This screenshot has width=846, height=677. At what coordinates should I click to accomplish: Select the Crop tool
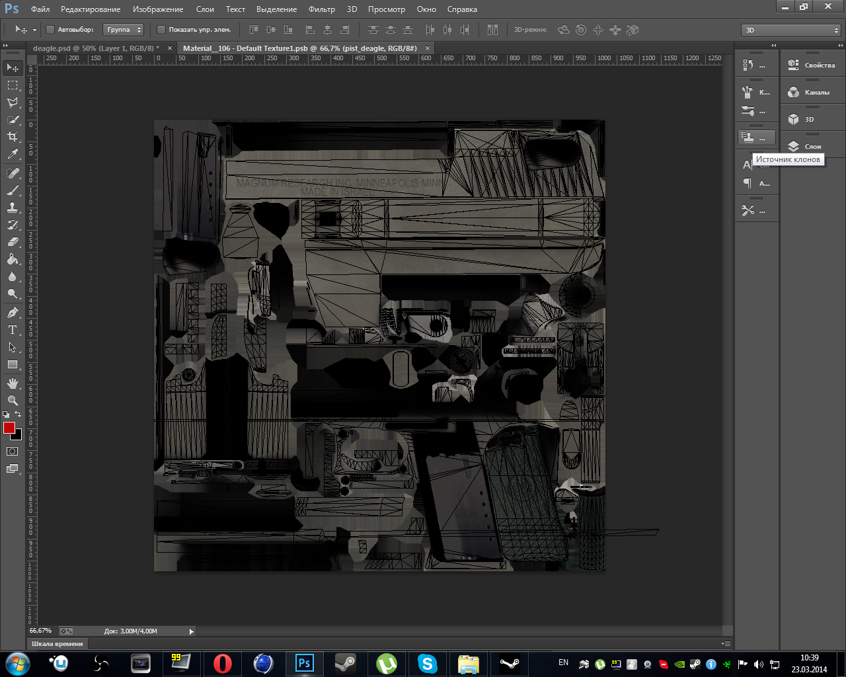click(x=13, y=137)
